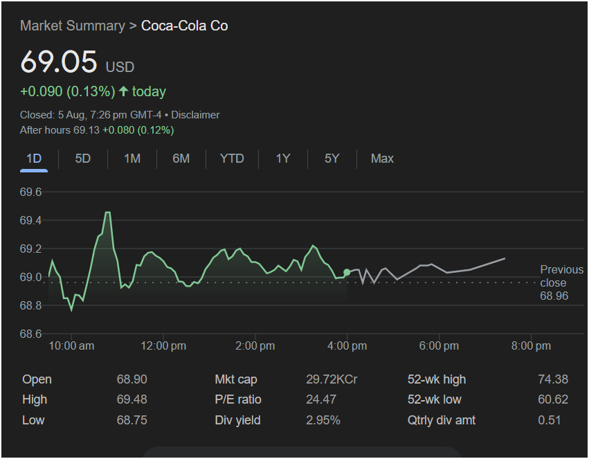Click the 4:00 pm closing dot marker
The height and width of the screenshot is (459, 589).
(x=347, y=272)
